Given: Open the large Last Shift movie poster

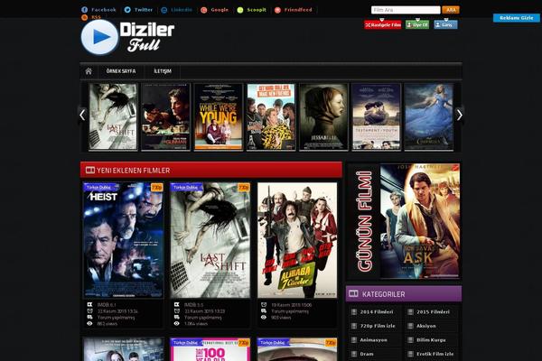Looking at the screenshot, I should coord(210,240).
